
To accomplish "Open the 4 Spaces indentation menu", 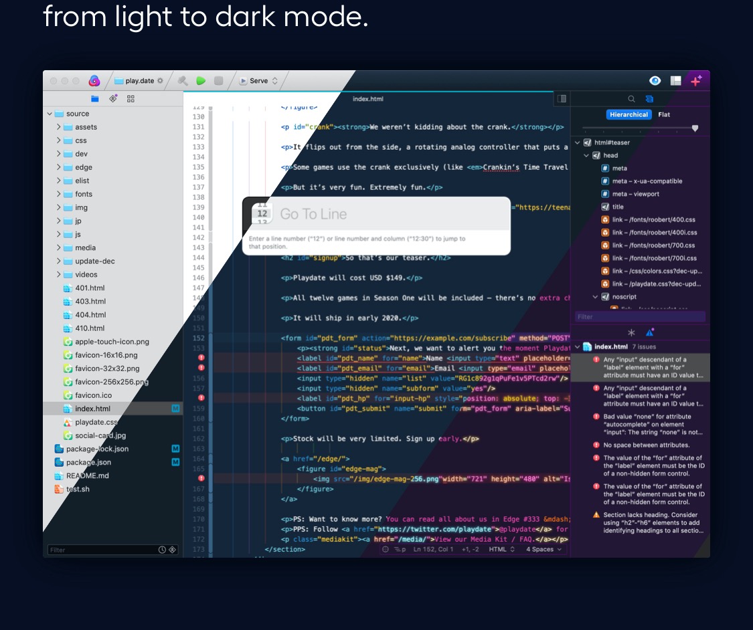I will 543,549.
